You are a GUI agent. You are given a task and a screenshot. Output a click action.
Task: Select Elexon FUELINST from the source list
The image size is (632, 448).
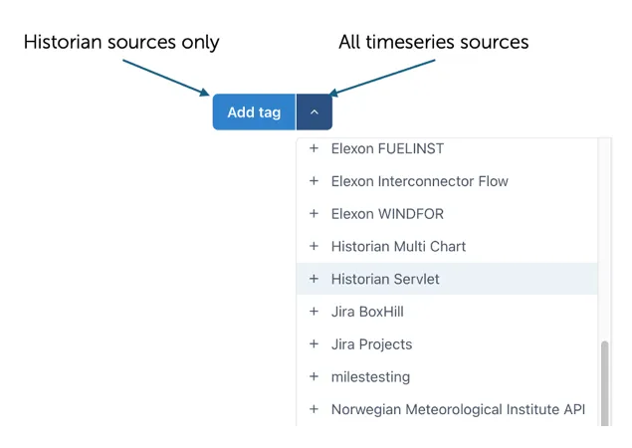click(x=387, y=148)
